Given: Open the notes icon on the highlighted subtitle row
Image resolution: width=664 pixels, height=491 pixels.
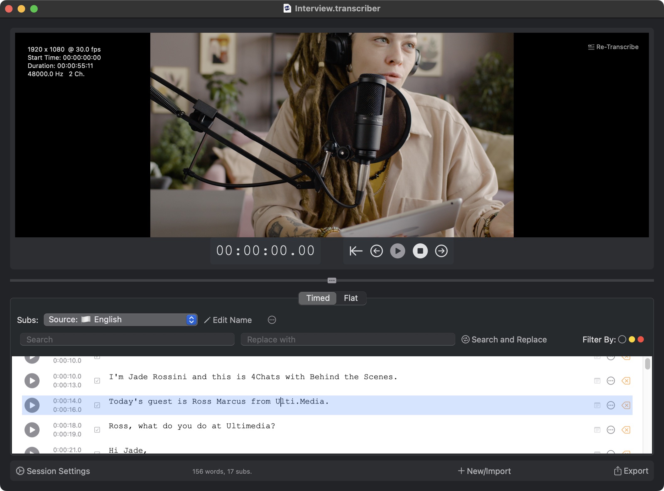Looking at the screenshot, I should coord(597,405).
